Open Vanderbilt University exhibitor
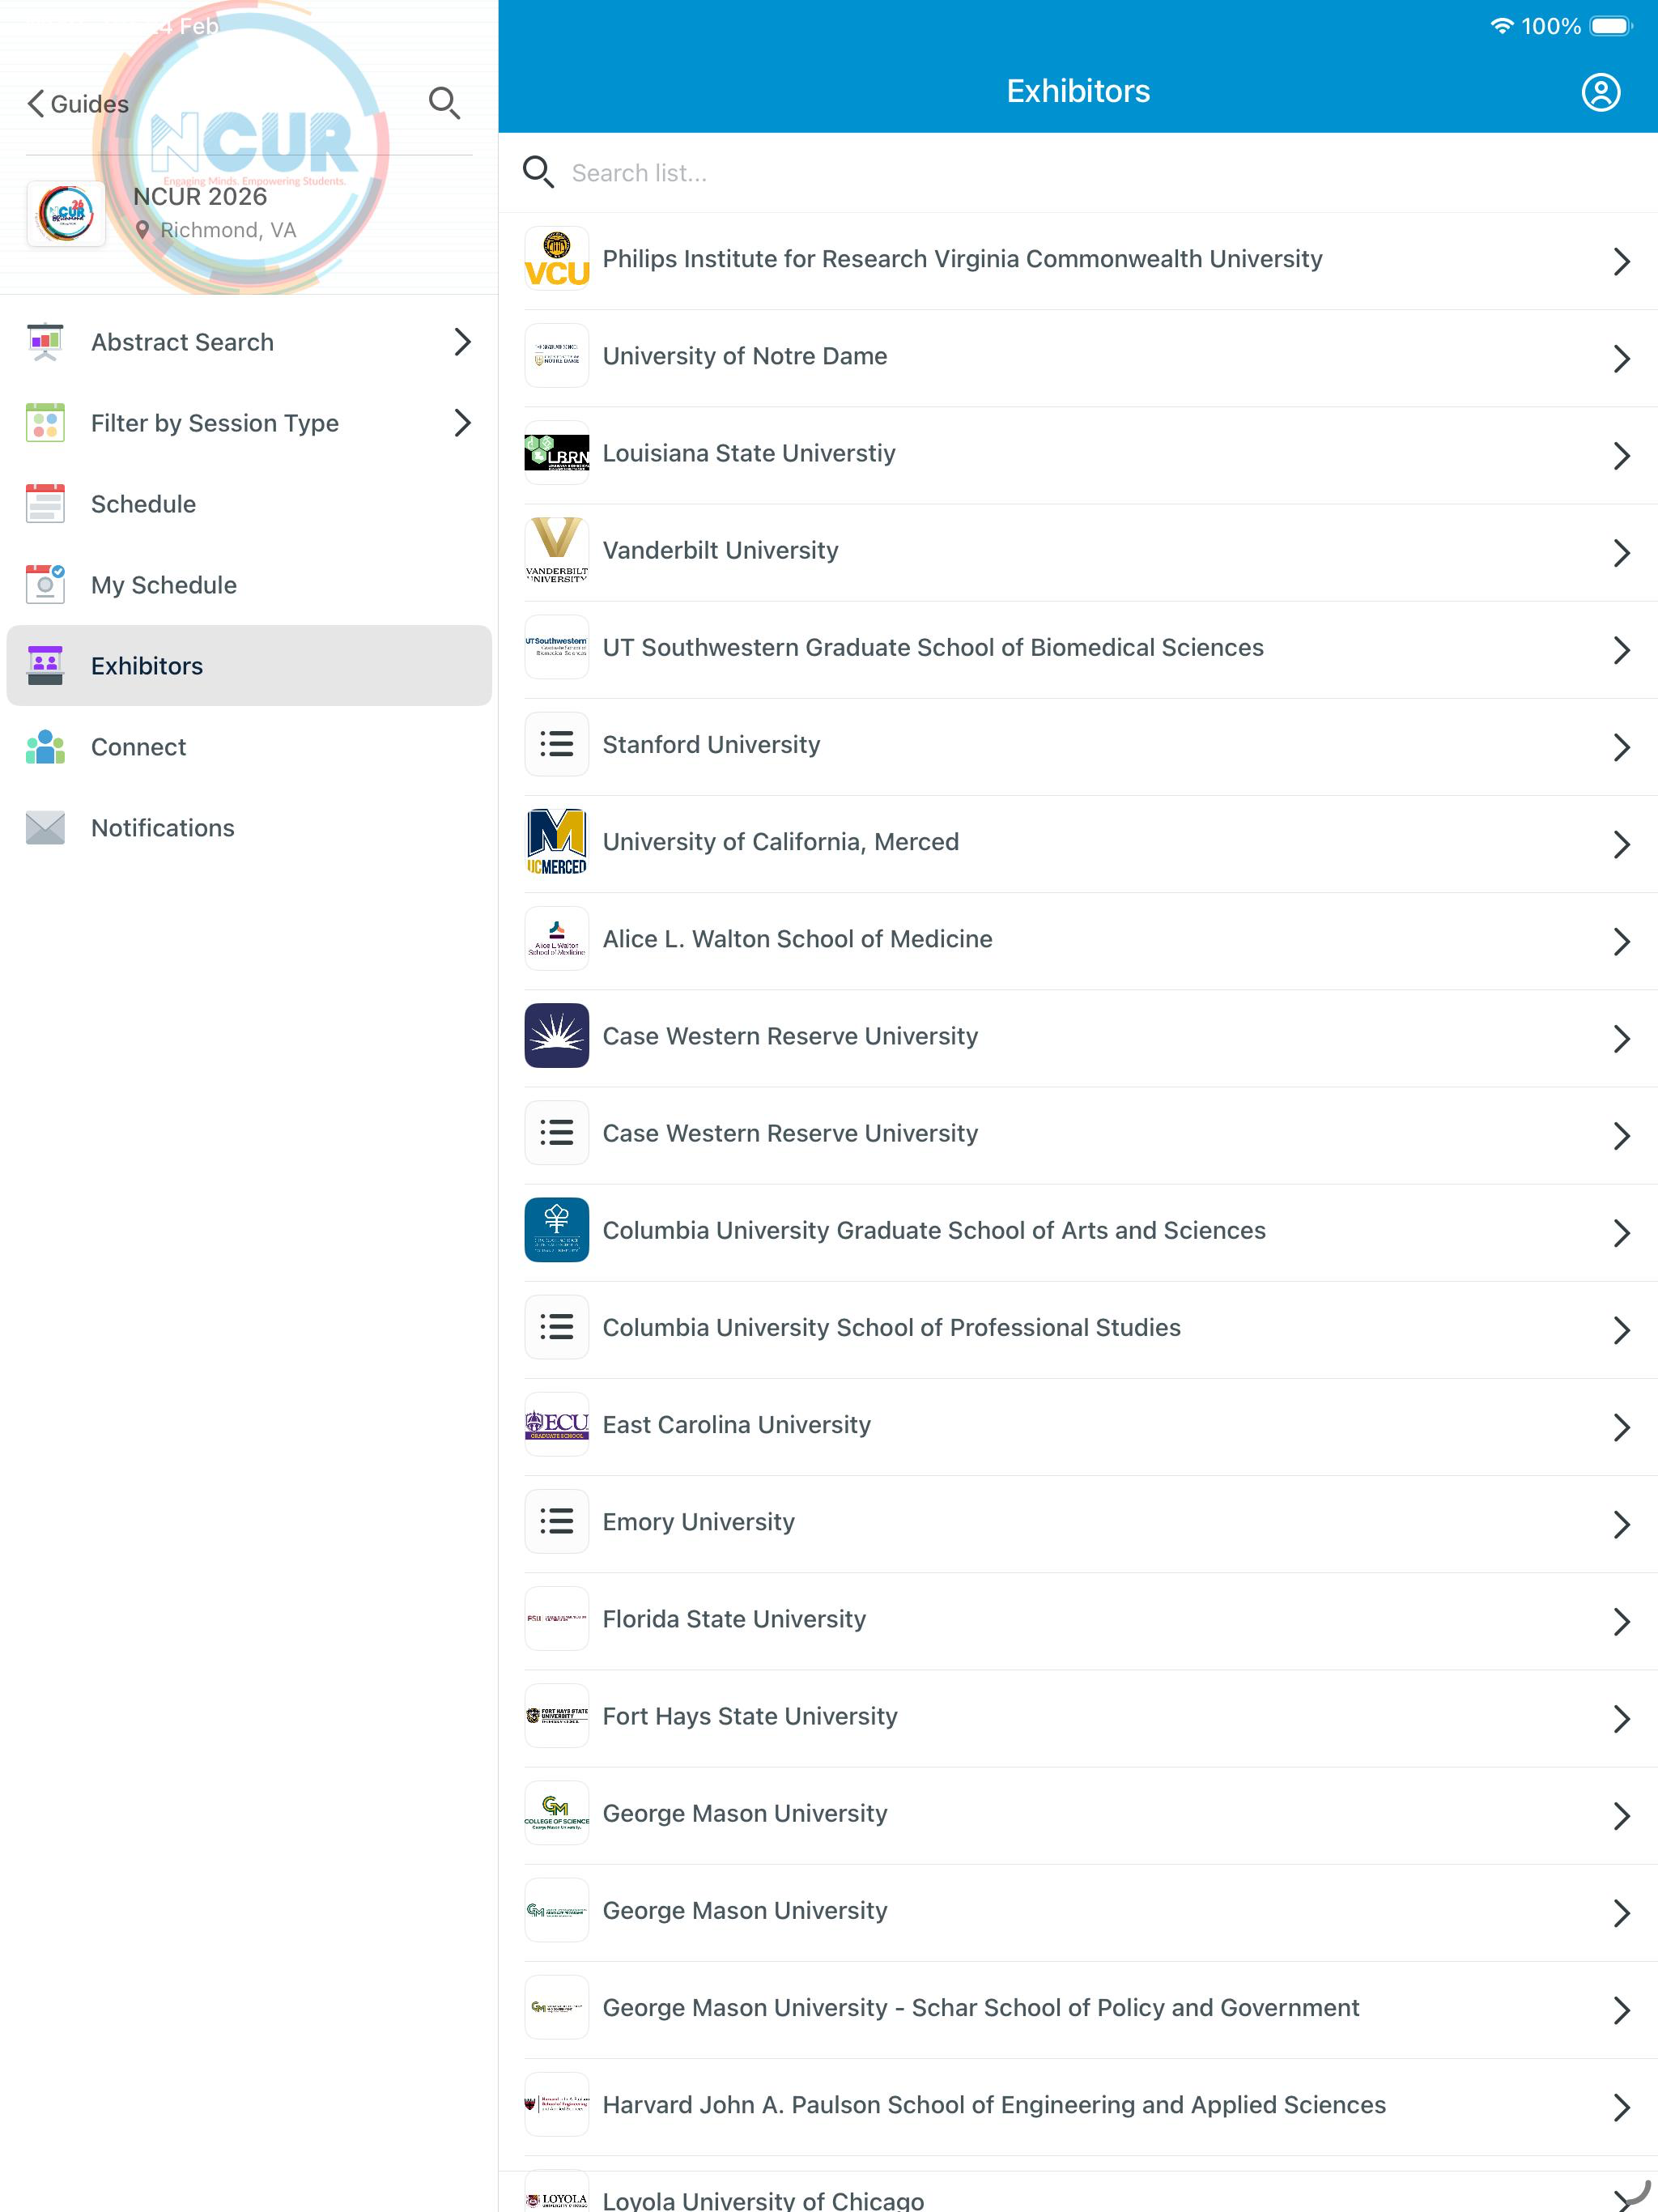 pos(1078,551)
